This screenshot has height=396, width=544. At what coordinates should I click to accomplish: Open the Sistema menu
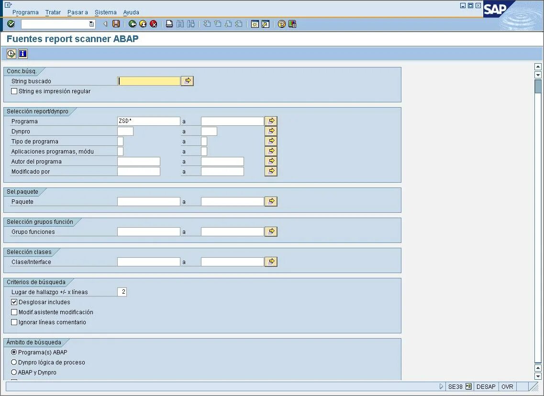point(105,12)
